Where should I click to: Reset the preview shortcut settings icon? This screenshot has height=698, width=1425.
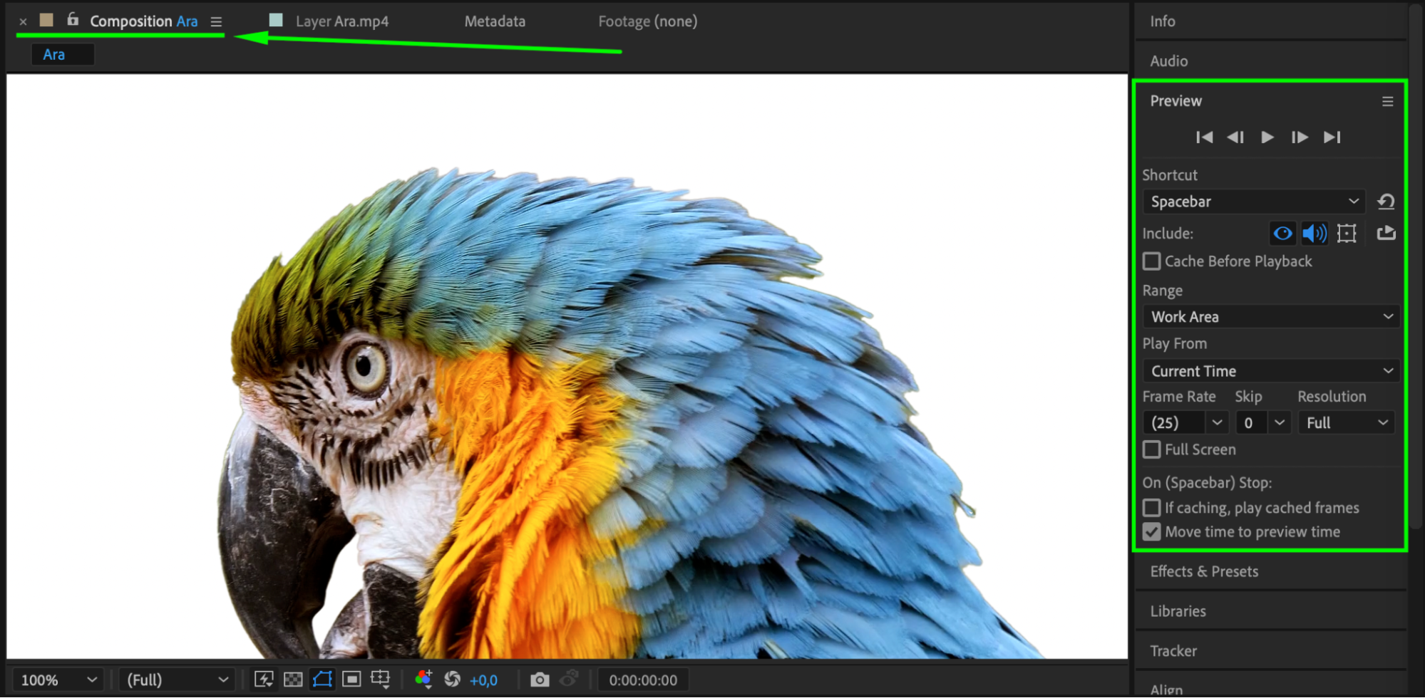1386,202
